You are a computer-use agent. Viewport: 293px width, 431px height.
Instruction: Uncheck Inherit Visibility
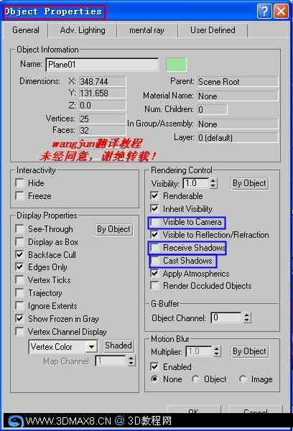coord(154,208)
